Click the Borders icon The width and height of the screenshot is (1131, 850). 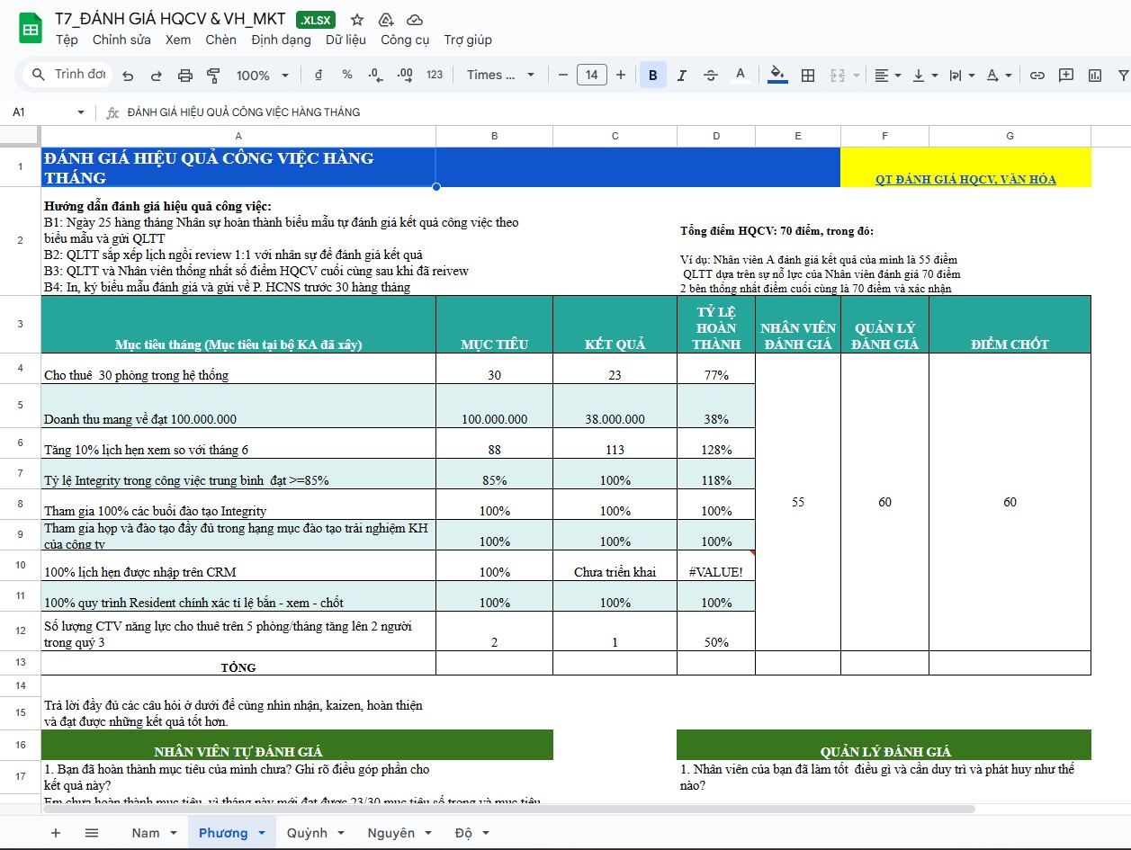(x=808, y=76)
